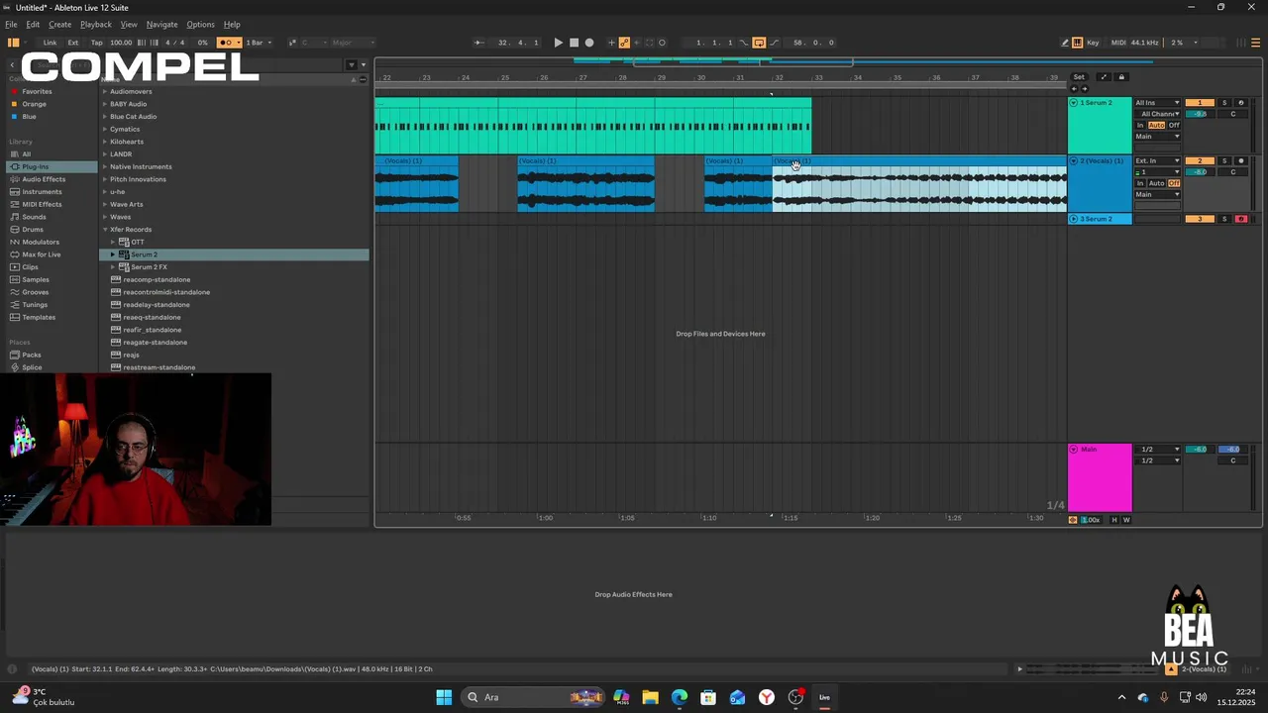Toggle the Follow playback icon
This screenshot has height=713, width=1268.
pyautogui.click(x=479, y=43)
